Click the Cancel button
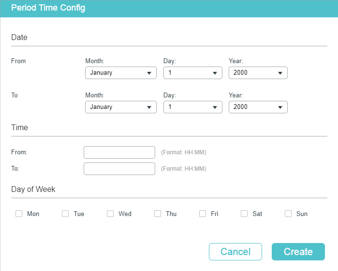The height and width of the screenshot is (271, 338). (x=235, y=252)
